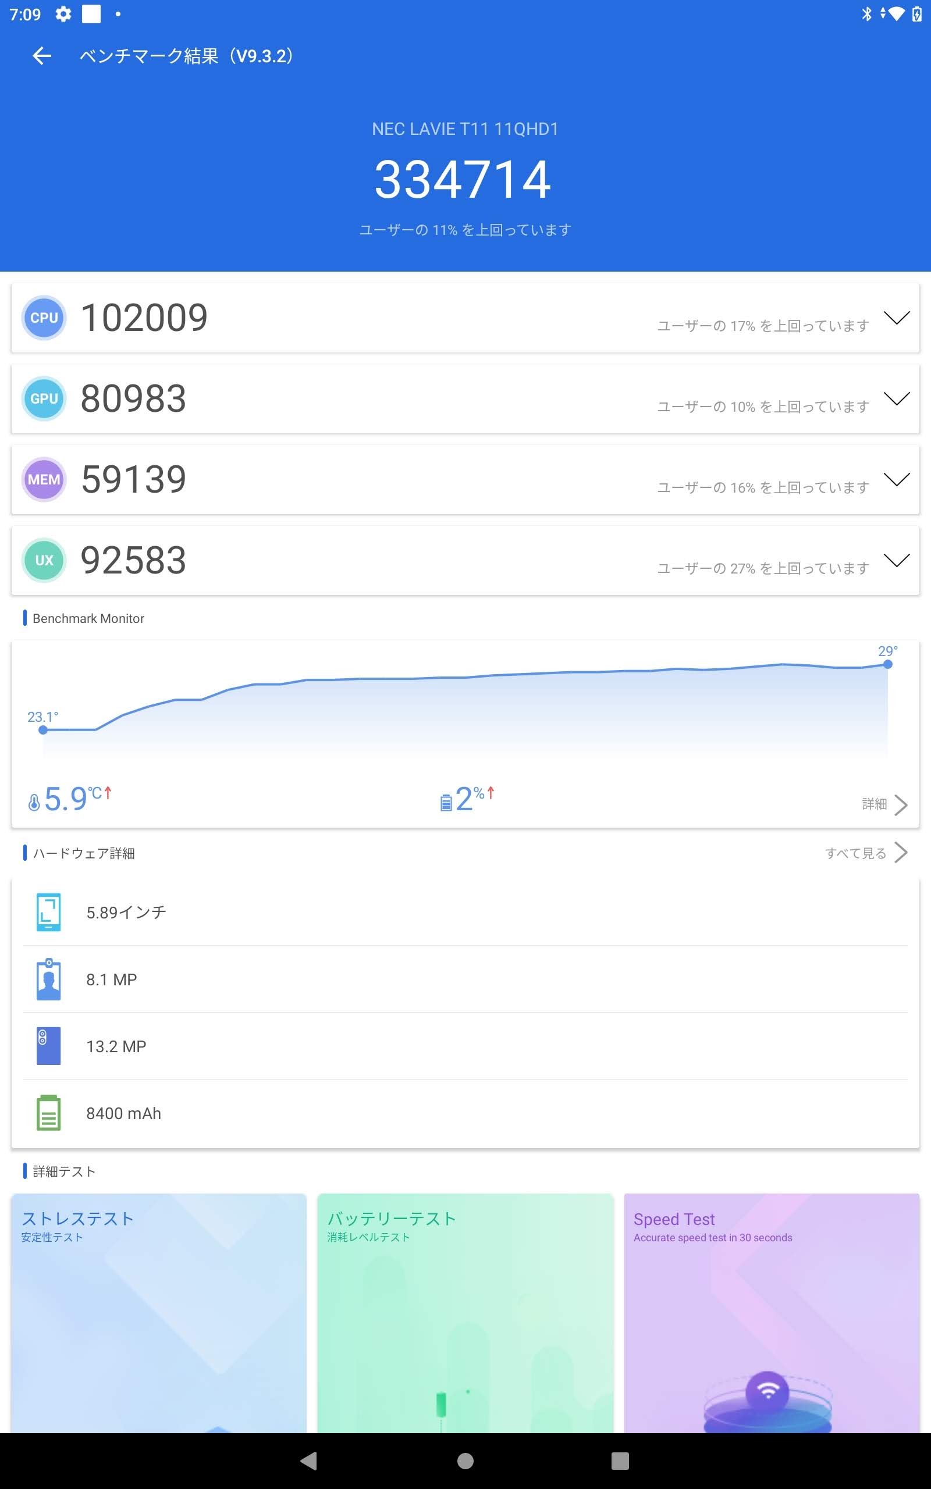Tap the Benchmark Monitor section heading
This screenshot has width=931, height=1489.
[88, 618]
